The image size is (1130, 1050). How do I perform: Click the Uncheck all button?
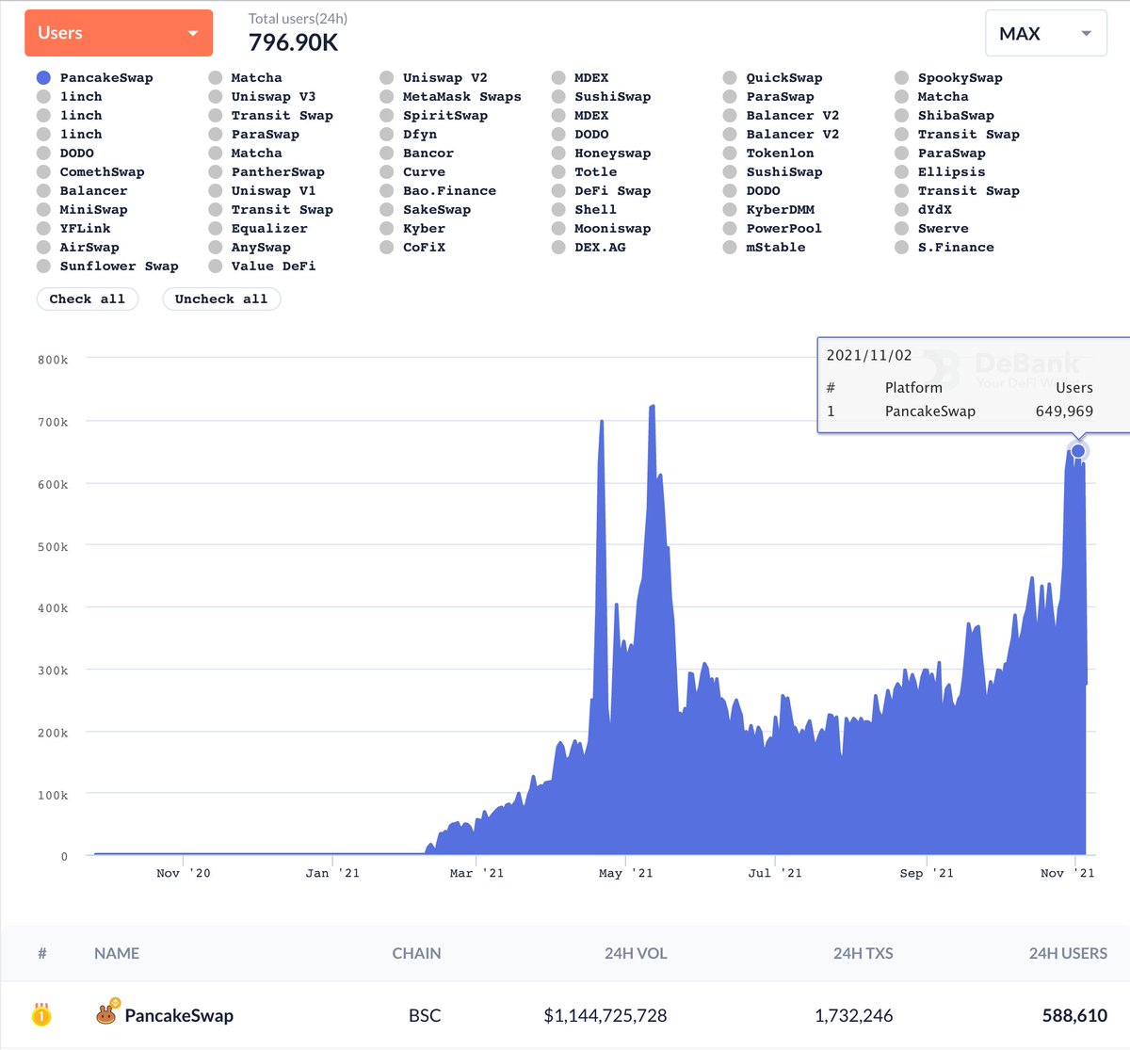click(221, 299)
